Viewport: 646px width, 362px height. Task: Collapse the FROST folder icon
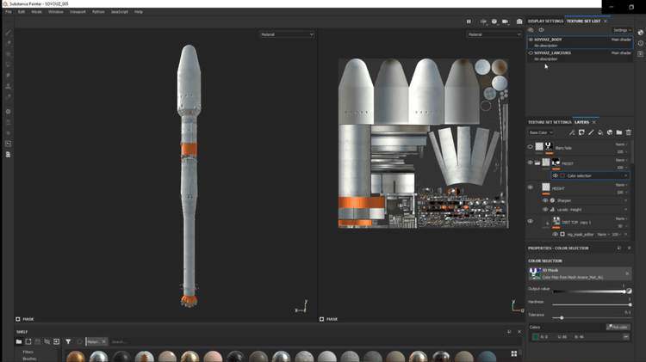[537, 163]
